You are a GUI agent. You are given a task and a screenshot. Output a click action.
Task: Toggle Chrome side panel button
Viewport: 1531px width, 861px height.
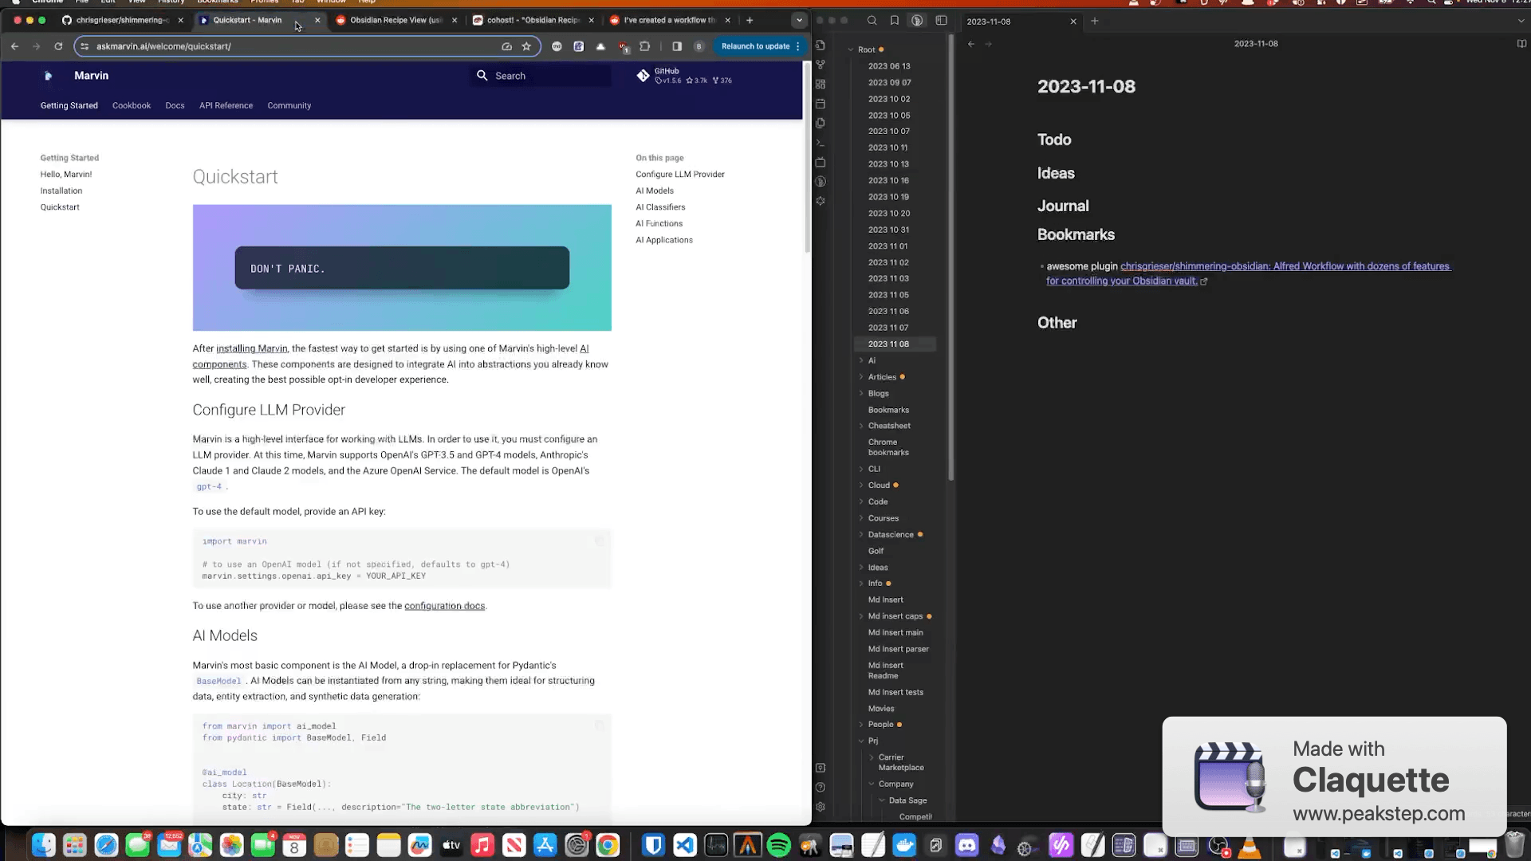pyautogui.click(x=677, y=46)
